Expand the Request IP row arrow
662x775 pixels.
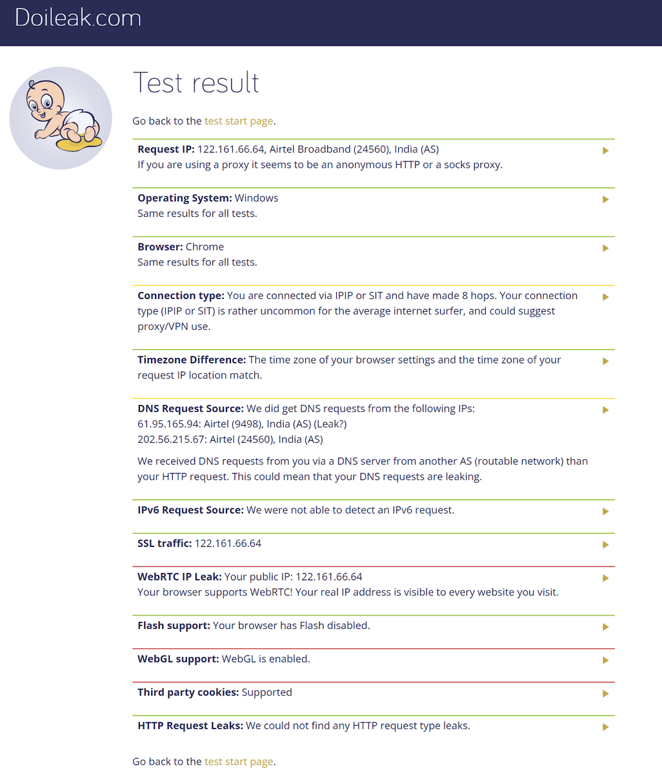605,150
